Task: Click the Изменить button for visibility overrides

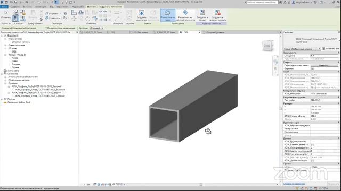Action: pos(324,65)
